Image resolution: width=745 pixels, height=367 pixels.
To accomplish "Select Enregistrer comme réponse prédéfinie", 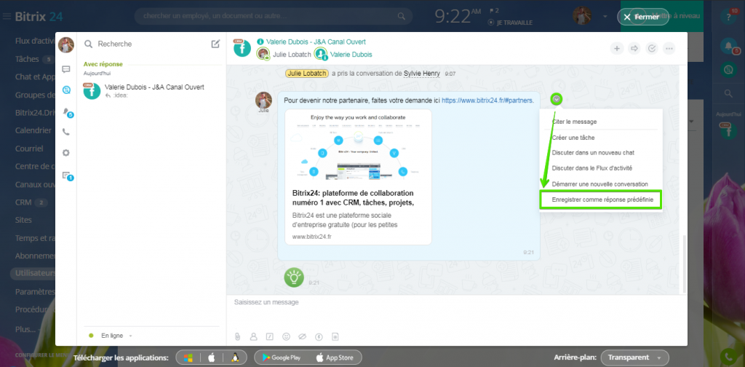I will tap(601, 200).
